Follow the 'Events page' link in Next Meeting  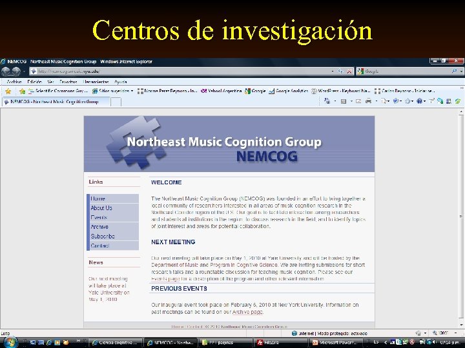165,279
